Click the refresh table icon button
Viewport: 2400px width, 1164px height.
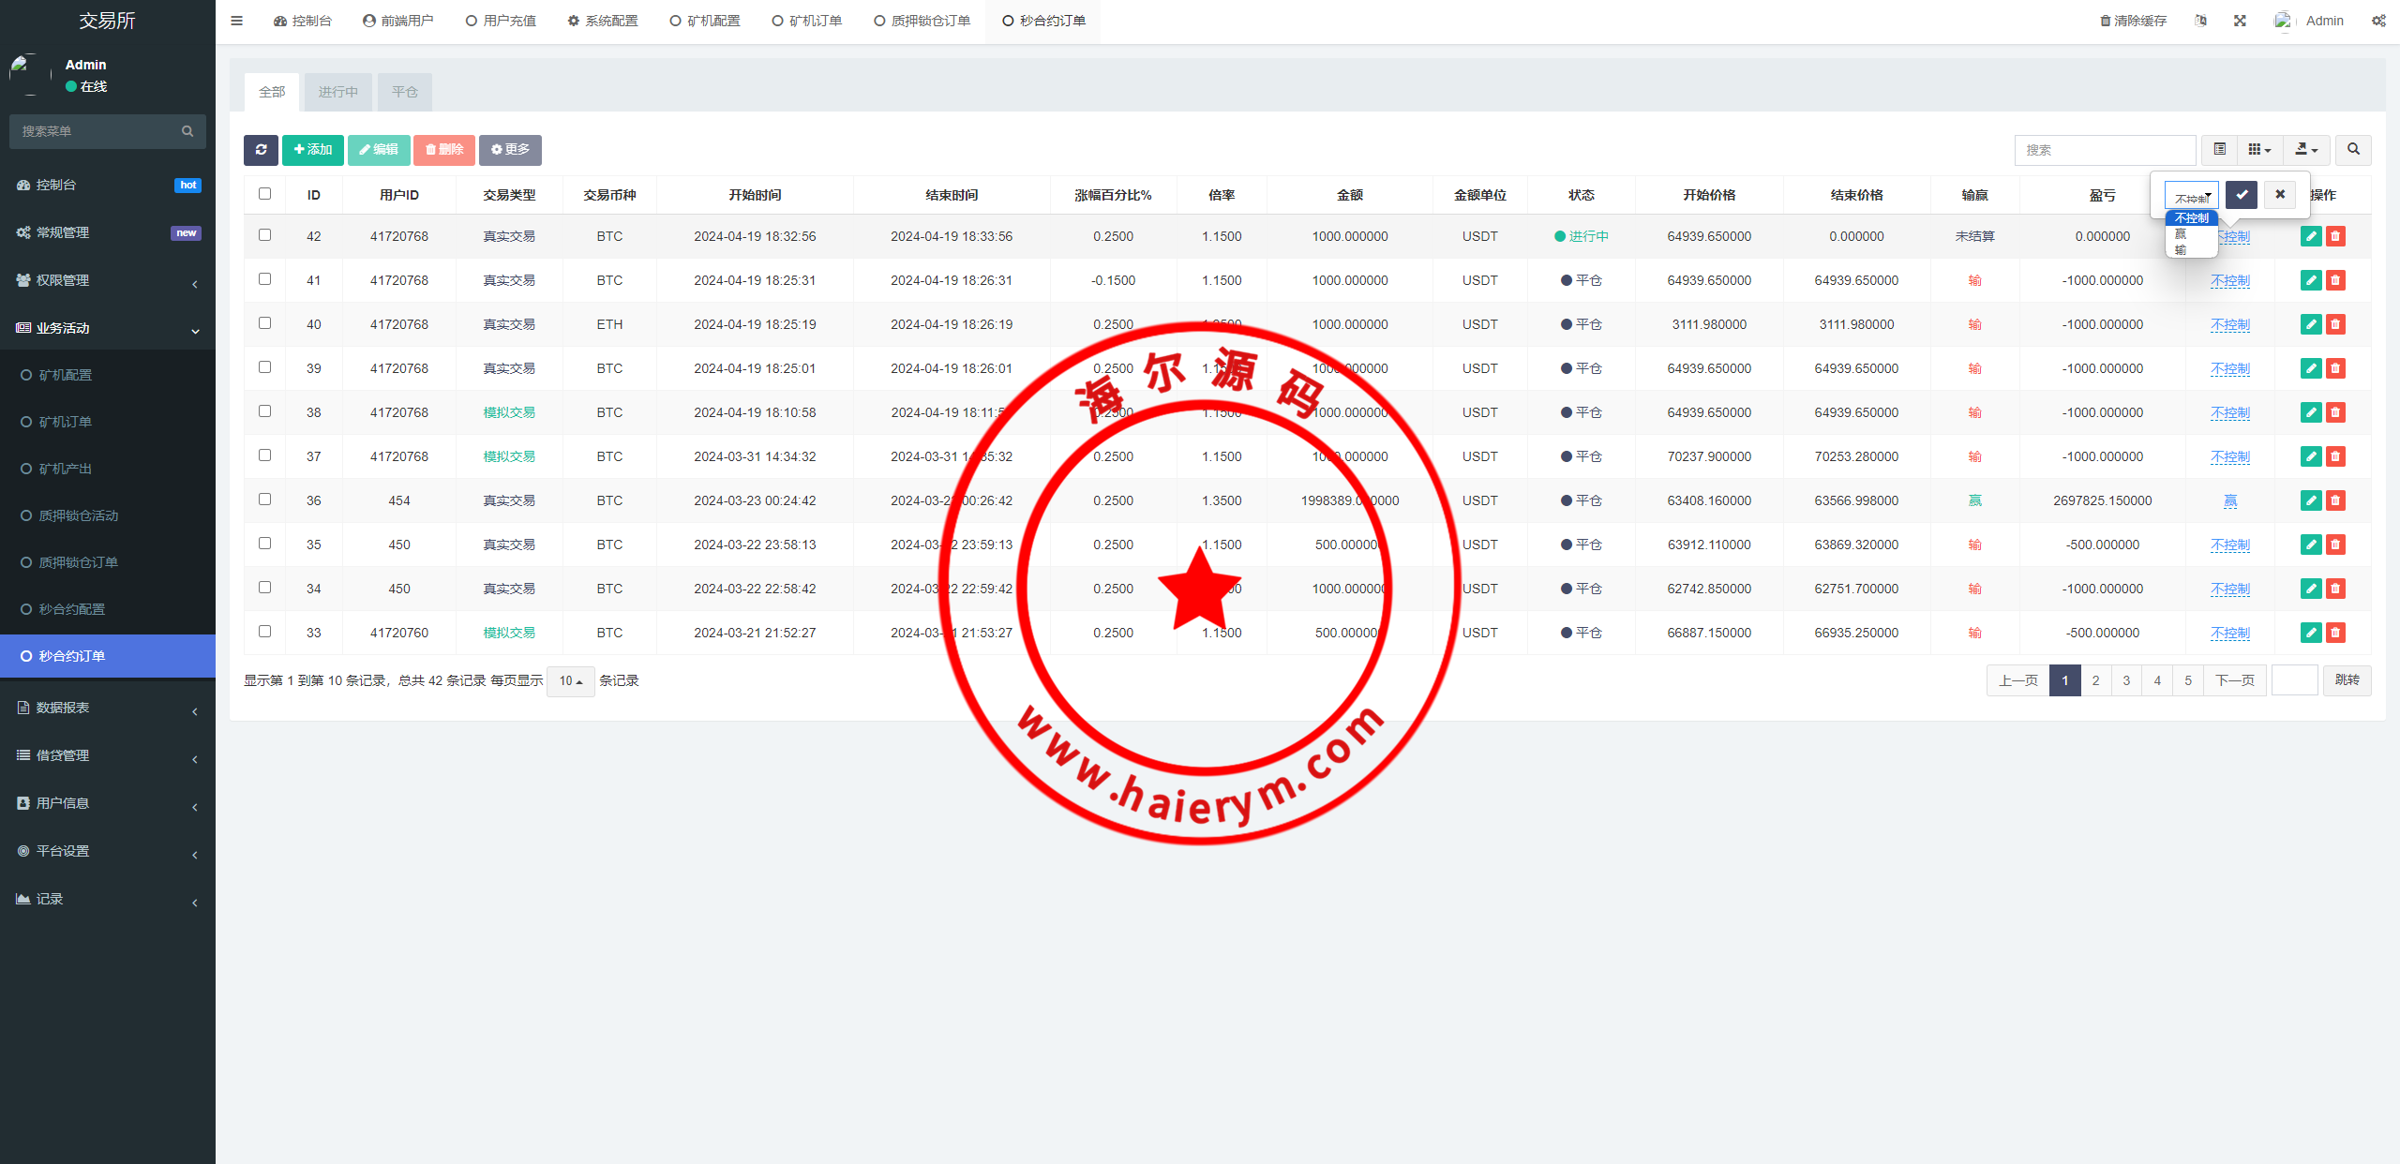tap(261, 150)
